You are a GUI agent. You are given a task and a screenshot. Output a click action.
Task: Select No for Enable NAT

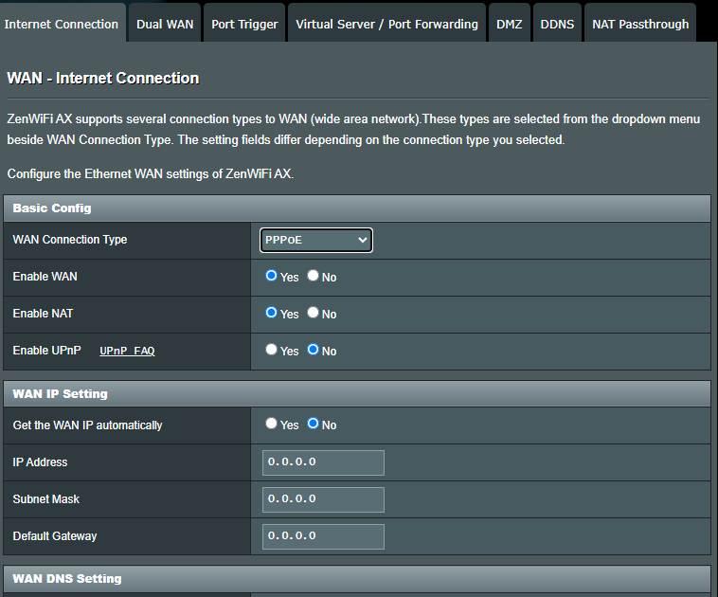click(x=314, y=313)
